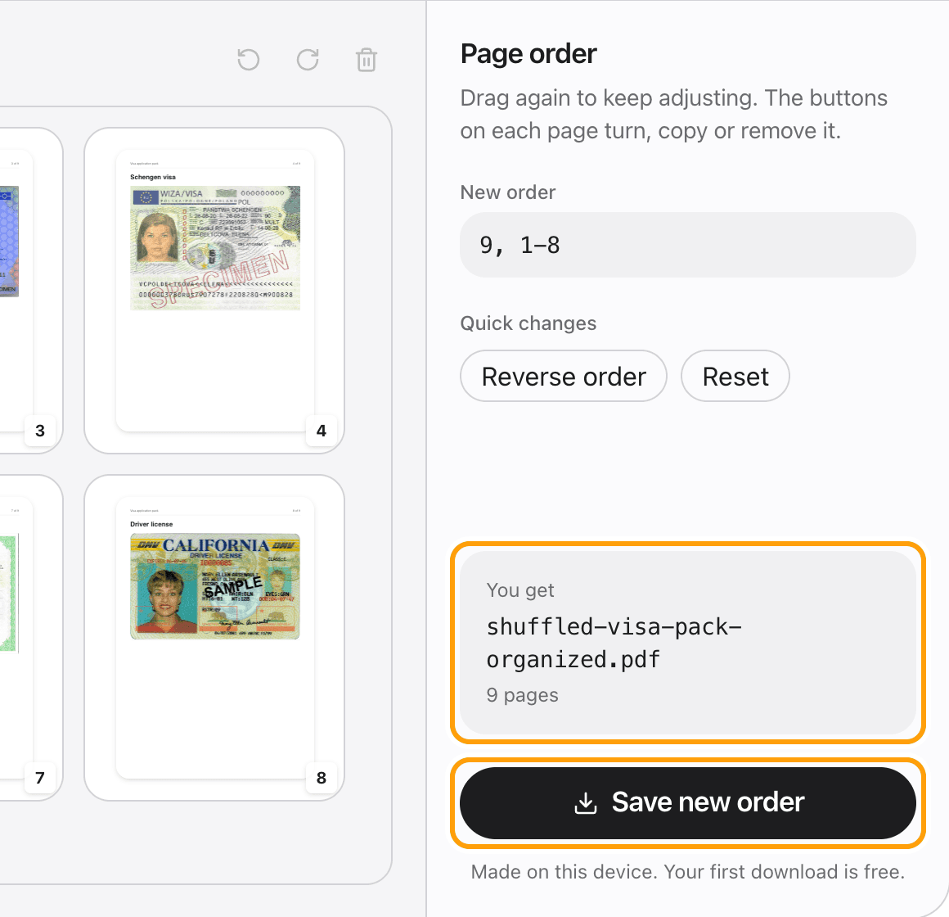Click the page number 8 badge
This screenshot has width=949, height=917.
[x=322, y=778]
